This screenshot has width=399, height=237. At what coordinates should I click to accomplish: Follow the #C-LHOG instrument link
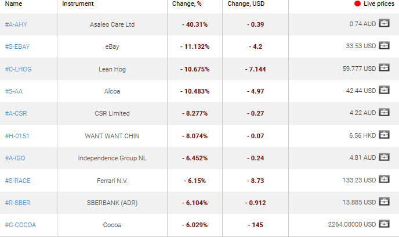17,69
